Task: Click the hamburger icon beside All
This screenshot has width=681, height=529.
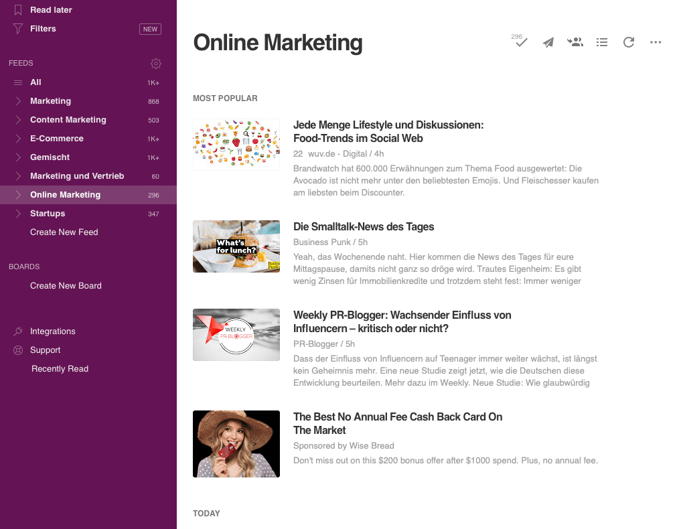Action: (x=18, y=82)
